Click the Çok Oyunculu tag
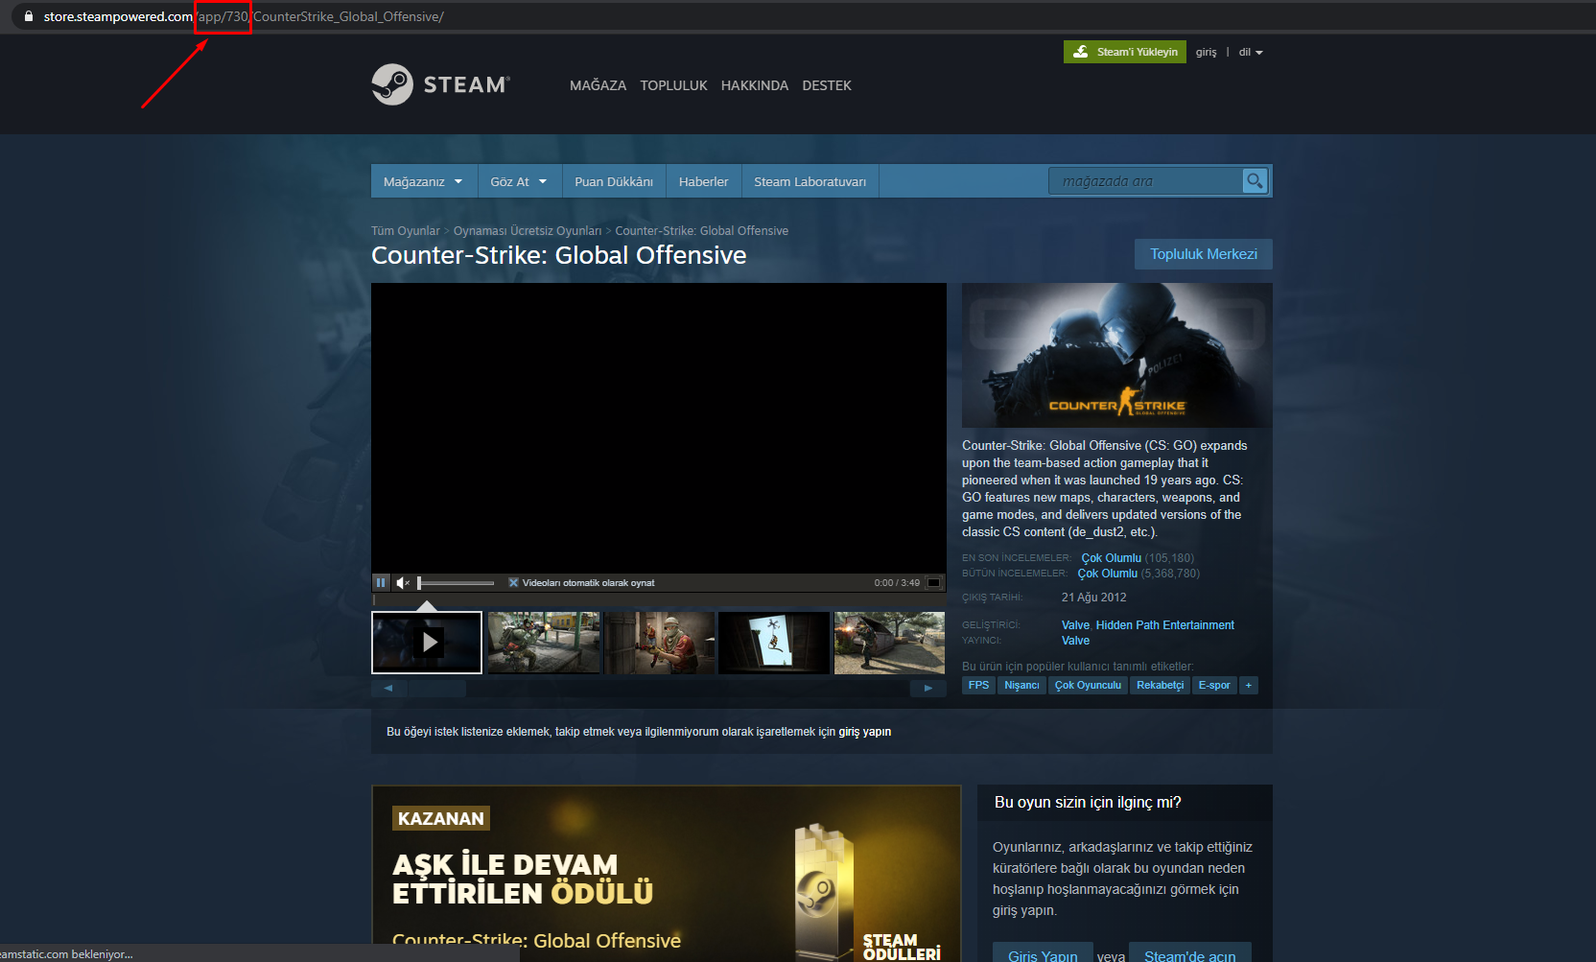This screenshot has width=1596, height=962. point(1088,685)
